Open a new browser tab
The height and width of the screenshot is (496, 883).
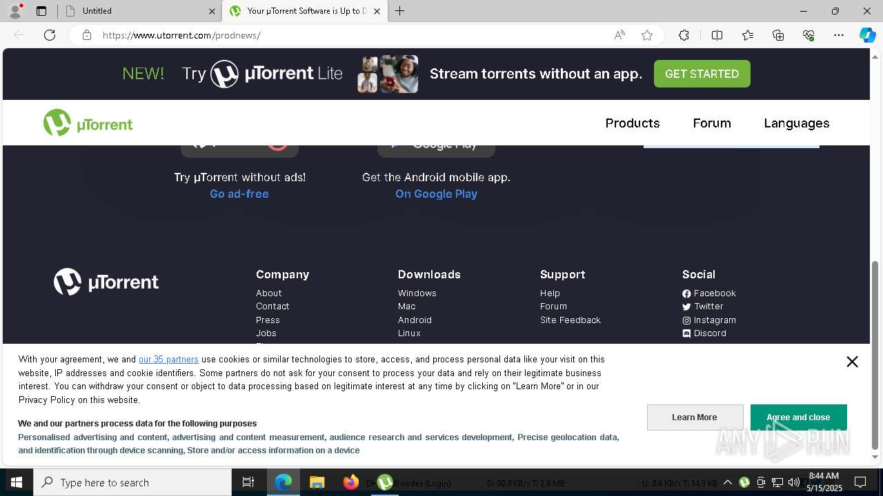click(400, 11)
